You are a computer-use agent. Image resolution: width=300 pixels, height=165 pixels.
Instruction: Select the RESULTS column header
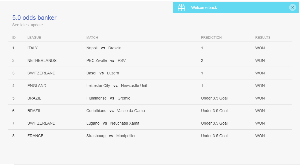pos(263,38)
